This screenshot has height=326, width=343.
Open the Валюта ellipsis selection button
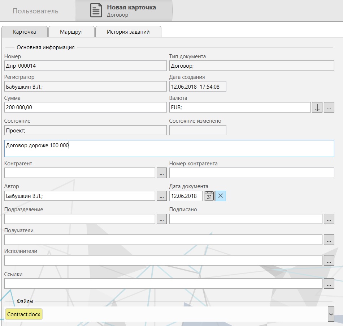point(329,107)
